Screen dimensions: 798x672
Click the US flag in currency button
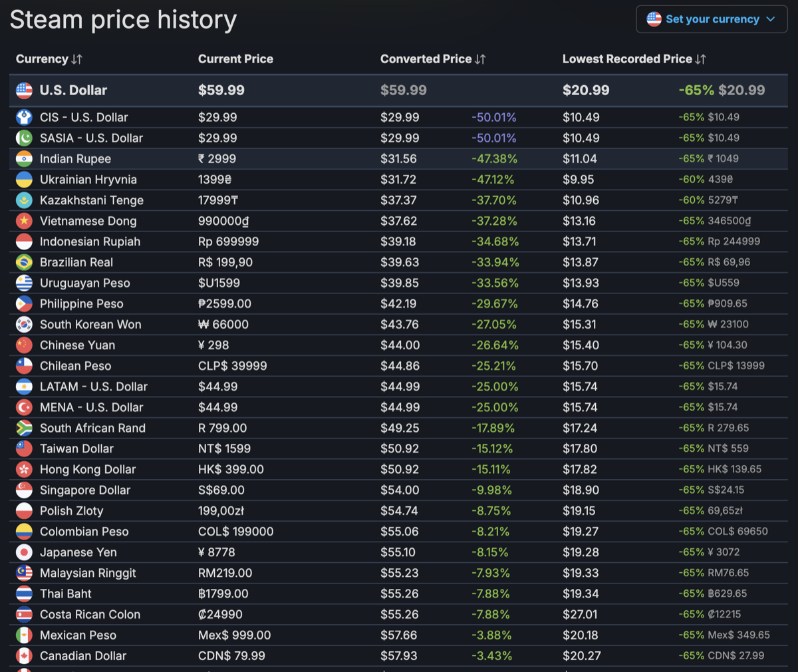click(654, 19)
